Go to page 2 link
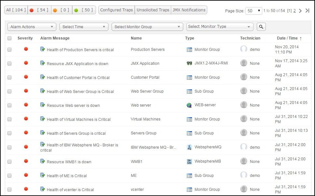This screenshot has height=196, width=315. (294, 11)
